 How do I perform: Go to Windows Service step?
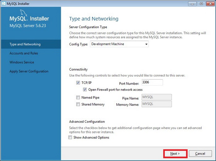coord(22,62)
